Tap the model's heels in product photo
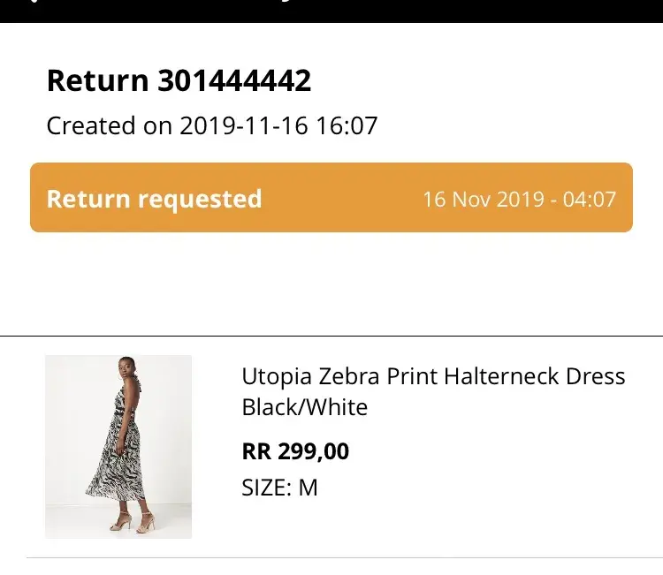Image resolution: width=663 pixels, height=575 pixels. click(133, 521)
